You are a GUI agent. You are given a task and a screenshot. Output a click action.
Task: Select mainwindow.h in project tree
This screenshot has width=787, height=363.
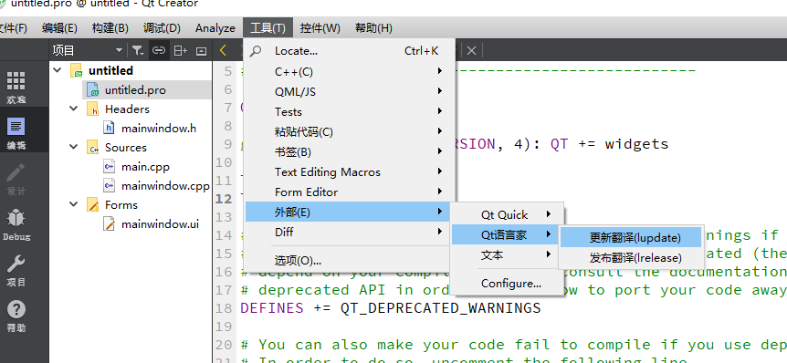(x=158, y=128)
